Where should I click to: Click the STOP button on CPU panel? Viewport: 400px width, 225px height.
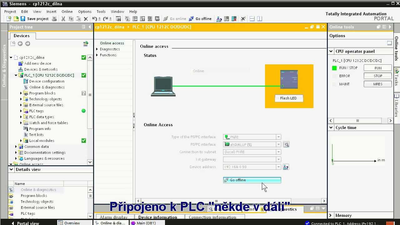pos(378,76)
